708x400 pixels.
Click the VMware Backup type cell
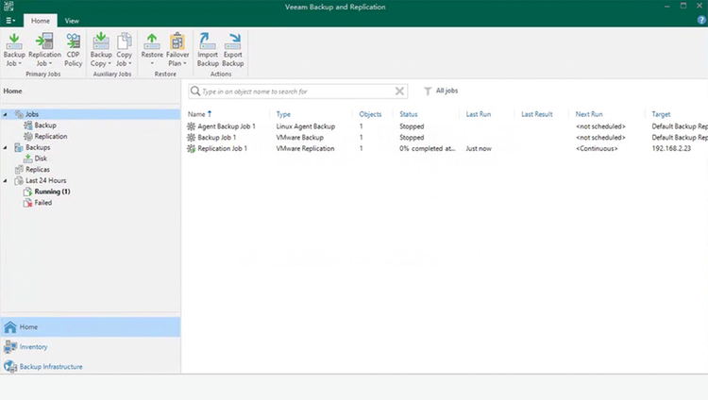(x=300, y=137)
